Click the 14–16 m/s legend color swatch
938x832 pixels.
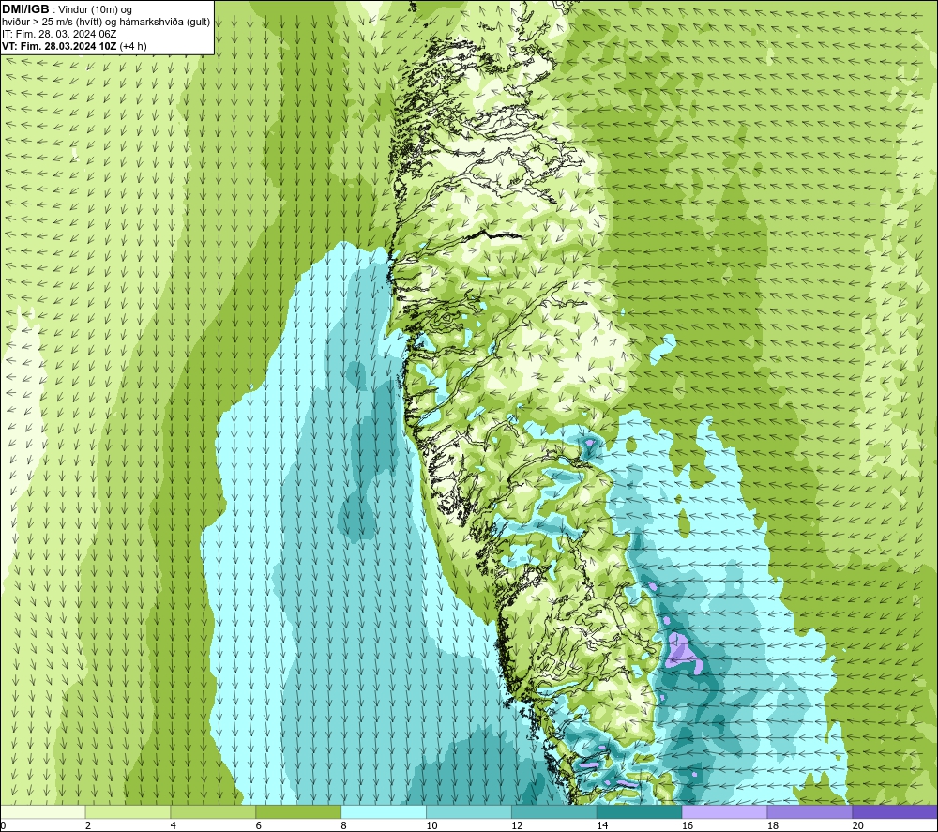pyautogui.click(x=640, y=811)
